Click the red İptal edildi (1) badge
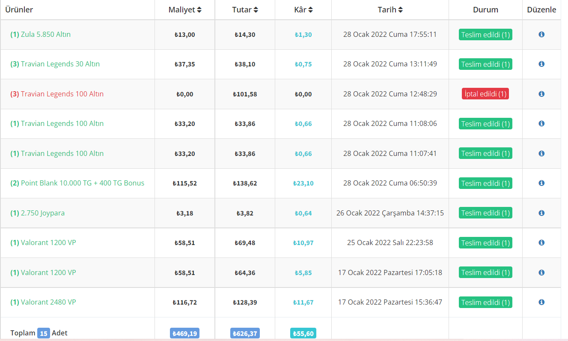Viewport: 568px width, 341px height. pos(485,94)
